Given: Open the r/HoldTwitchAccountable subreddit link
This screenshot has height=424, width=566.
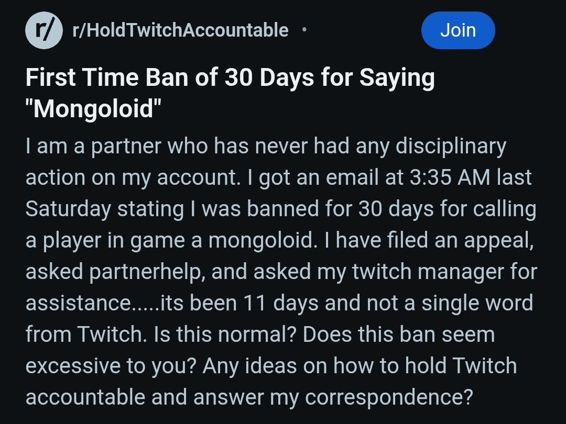Looking at the screenshot, I should pos(180,30).
